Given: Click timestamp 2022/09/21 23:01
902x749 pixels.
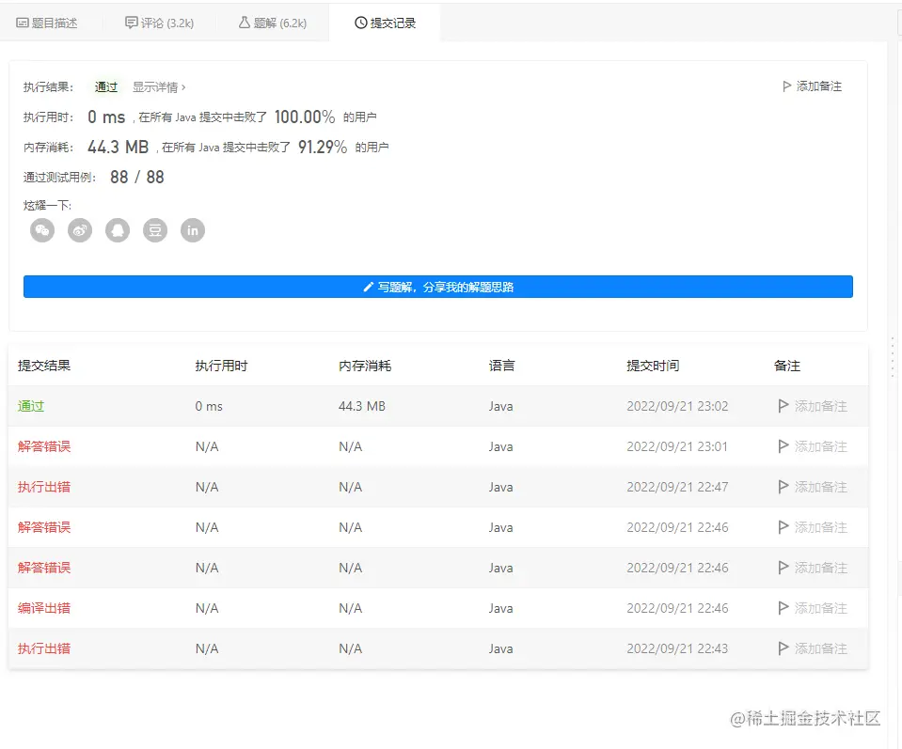Looking at the screenshot, I should click(x=677, y=446).
